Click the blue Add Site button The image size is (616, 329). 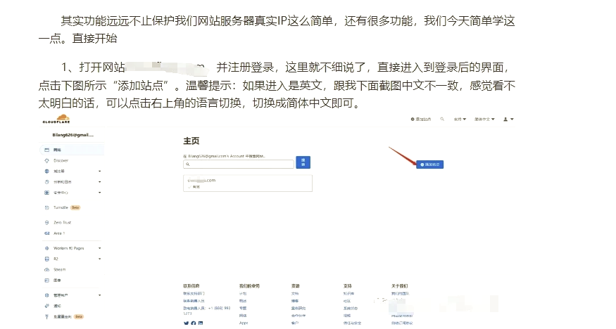[429, 164]
